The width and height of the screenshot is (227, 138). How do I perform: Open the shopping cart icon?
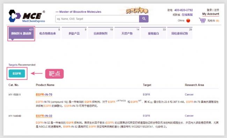point(202,20)
